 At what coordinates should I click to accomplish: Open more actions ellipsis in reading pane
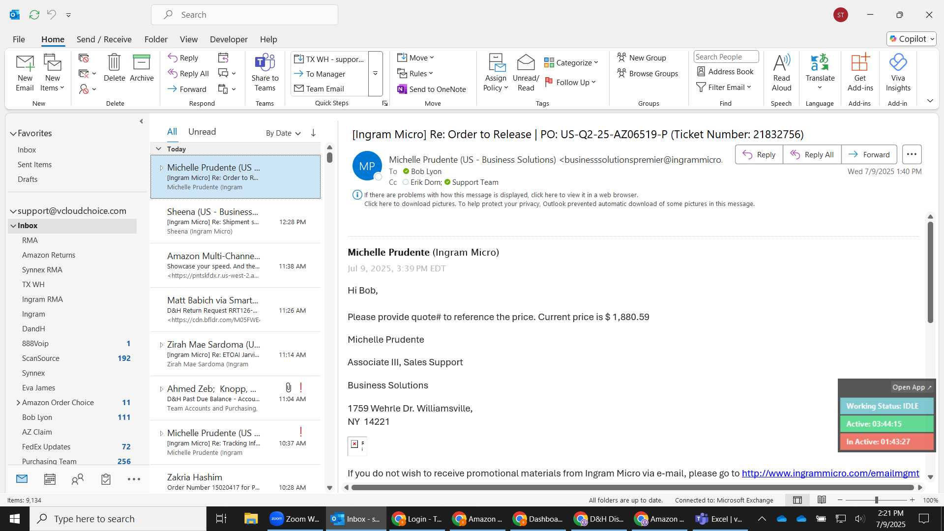coord(912,154)
